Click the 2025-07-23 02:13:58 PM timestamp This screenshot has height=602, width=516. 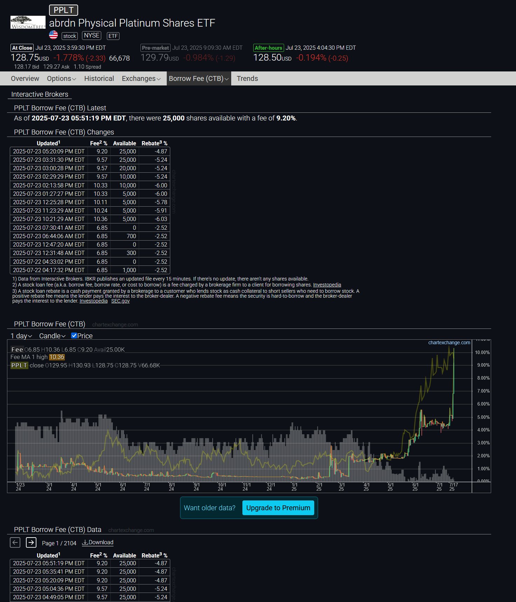tap(49, 185)
